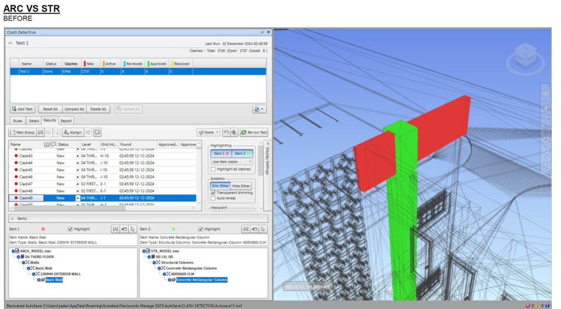Click the red Item 1 color swatch

tap(43, 229)
